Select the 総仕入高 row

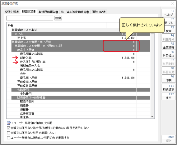pyautogui.click(x=79, y=58)
